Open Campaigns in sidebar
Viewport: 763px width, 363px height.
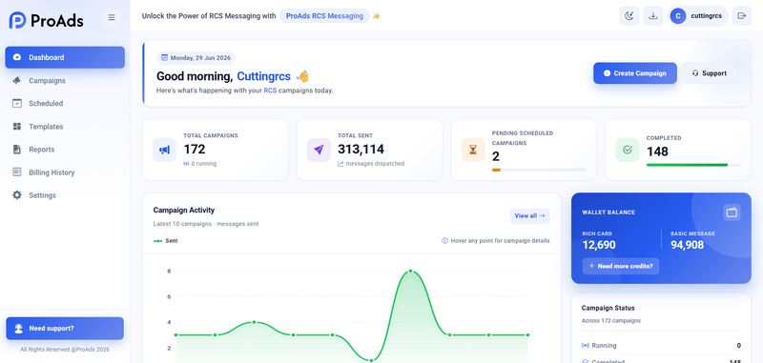tap(65, 81)
